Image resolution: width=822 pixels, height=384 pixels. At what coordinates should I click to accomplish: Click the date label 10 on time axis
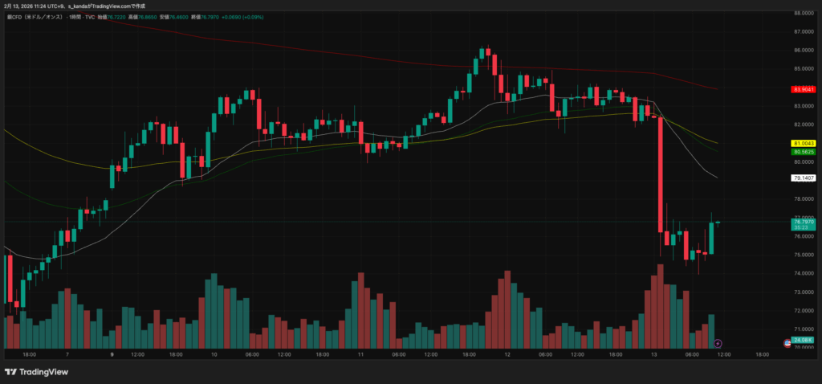coord(214,354)
